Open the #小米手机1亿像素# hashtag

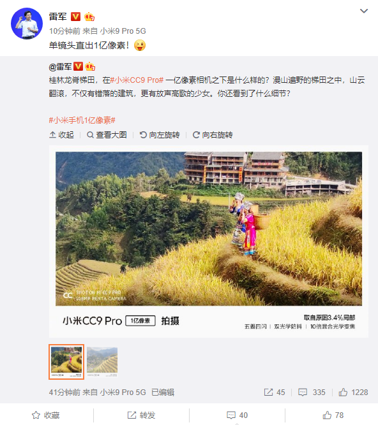(82, 120)
